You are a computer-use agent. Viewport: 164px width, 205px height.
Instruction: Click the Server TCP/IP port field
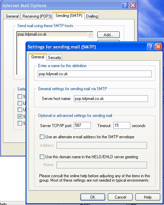(82, 125)
